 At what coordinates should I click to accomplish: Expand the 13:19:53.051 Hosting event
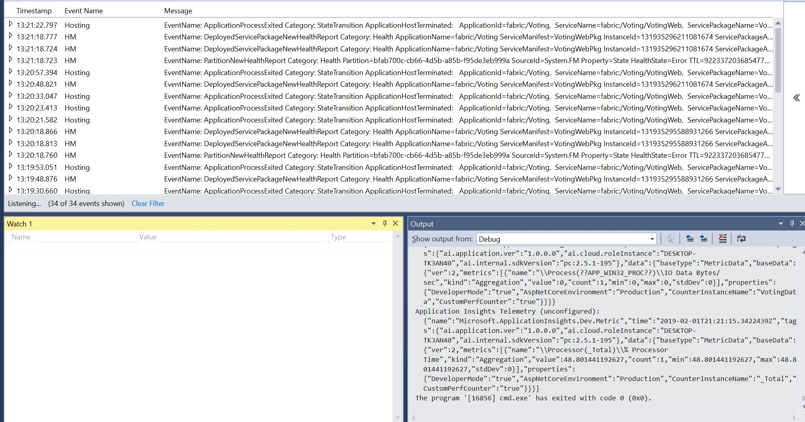[x=10, y=167]
